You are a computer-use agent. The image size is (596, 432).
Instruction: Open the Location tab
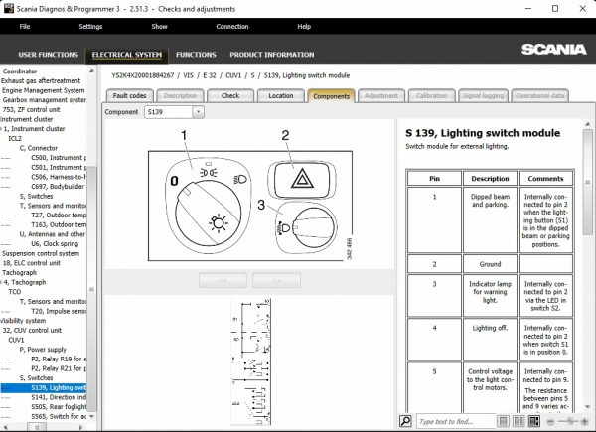(281, 96)
